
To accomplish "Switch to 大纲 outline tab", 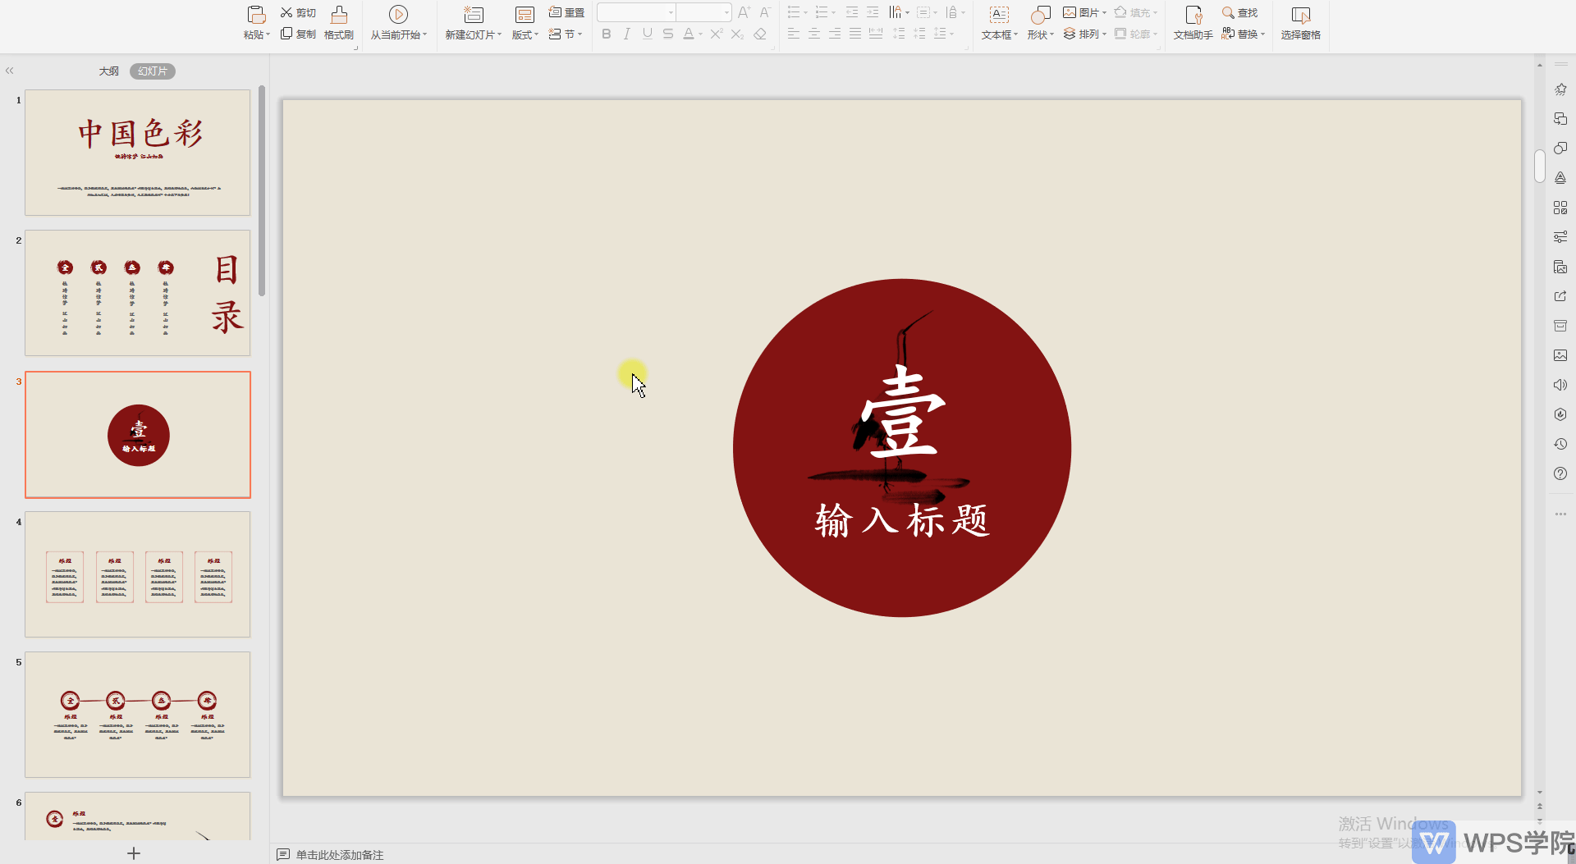I will click(109, 71).
